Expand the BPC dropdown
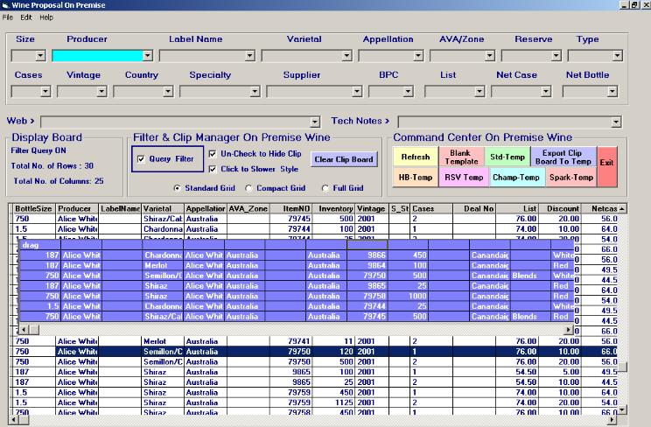Image resolution: width=651 pixels, height=427 pixels. 408,91
